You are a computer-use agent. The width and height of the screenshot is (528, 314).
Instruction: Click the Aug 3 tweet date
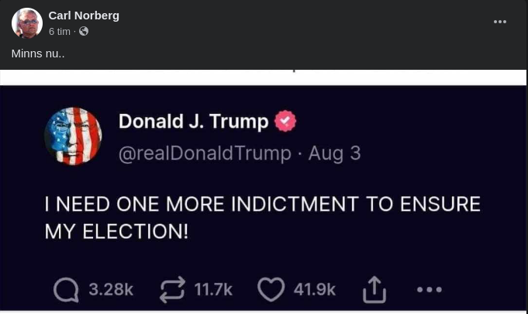334,154
